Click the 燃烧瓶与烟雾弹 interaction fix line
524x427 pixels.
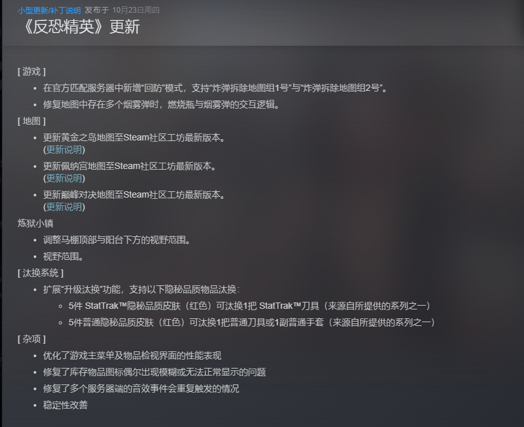(x=161, y=104)
